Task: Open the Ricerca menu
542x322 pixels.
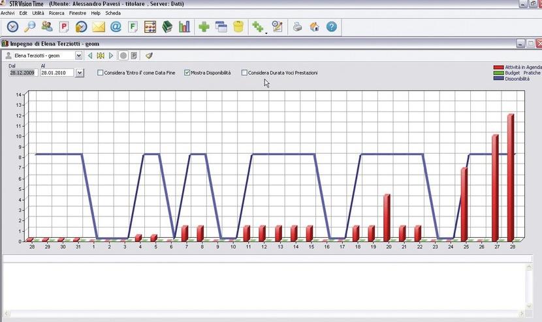Action: 57,13
